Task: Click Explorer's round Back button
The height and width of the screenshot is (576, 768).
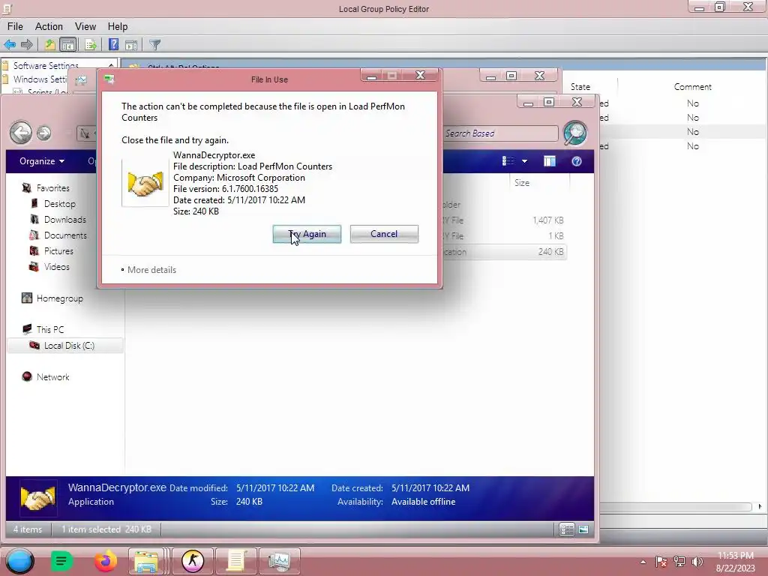Action: (21, 133)
